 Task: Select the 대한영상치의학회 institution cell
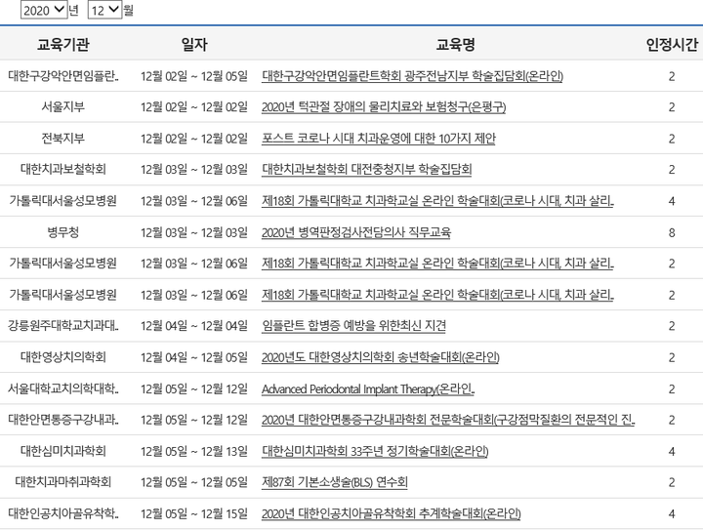[63, 357]
